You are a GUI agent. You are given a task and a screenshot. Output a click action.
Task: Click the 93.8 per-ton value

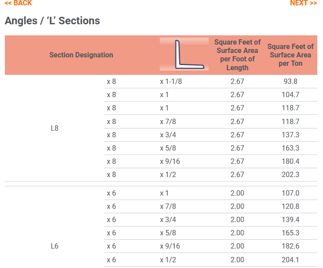coord(290,82)
